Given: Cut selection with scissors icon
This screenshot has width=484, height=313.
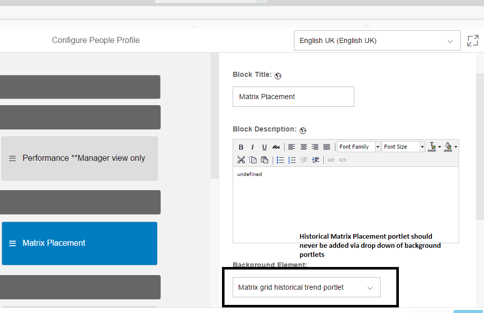Looking at the screenshot, I should (x=241, y=160).
